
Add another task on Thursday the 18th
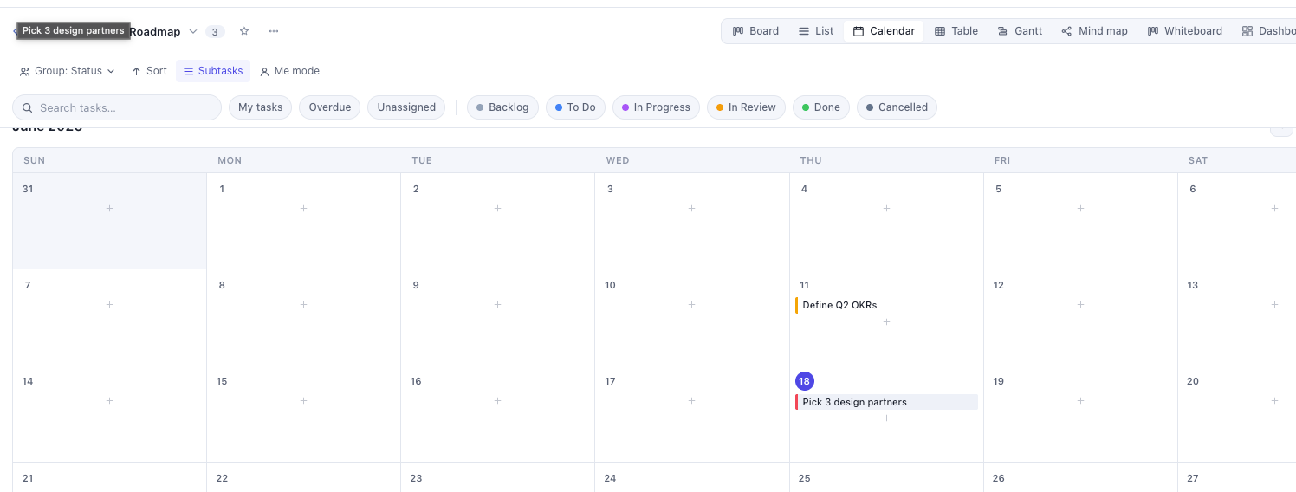(886, 418)
